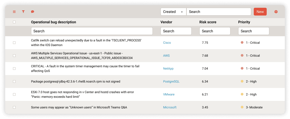The height and width of the screenshot is (119, 290).
Task: Open the AWS_MULTIPLE_SERVICES_OPERATIONAL_ISSUE description
Action: pyautogui.click(x=82, y=56)
